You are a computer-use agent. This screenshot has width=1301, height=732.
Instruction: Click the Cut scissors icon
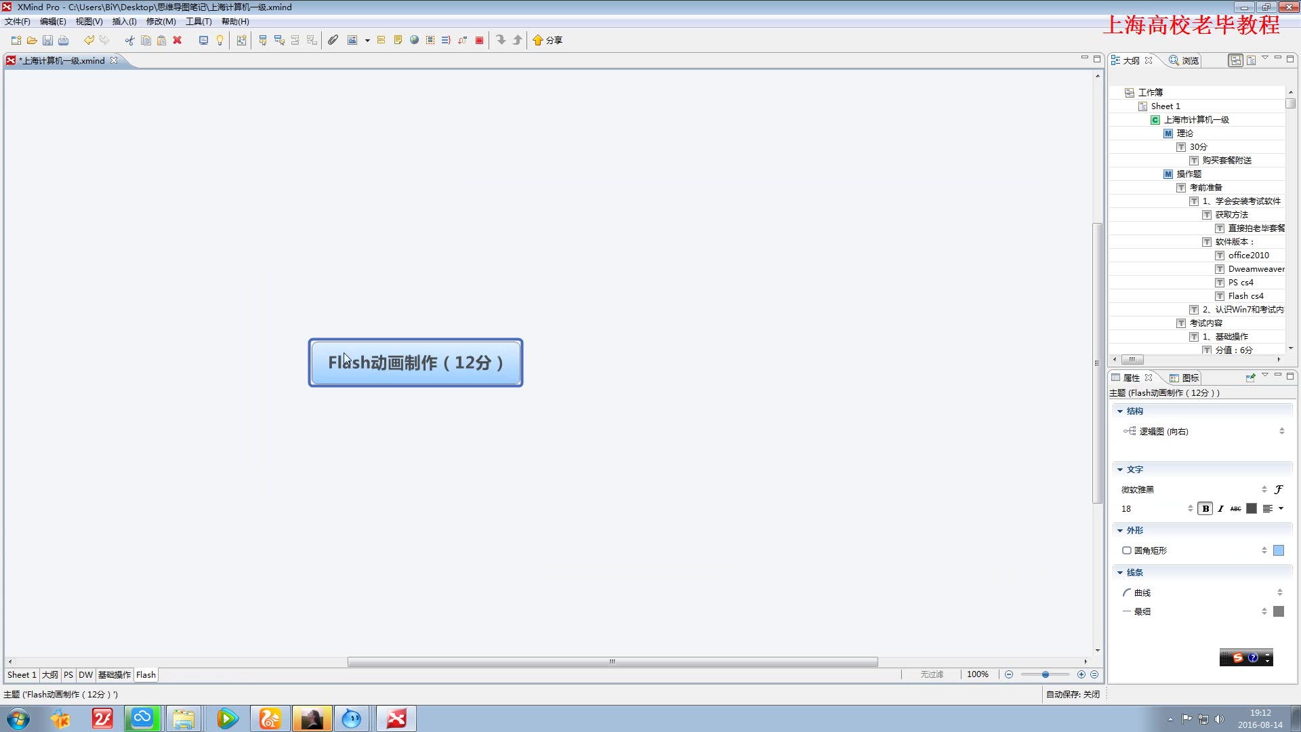[x=129, y=40]
